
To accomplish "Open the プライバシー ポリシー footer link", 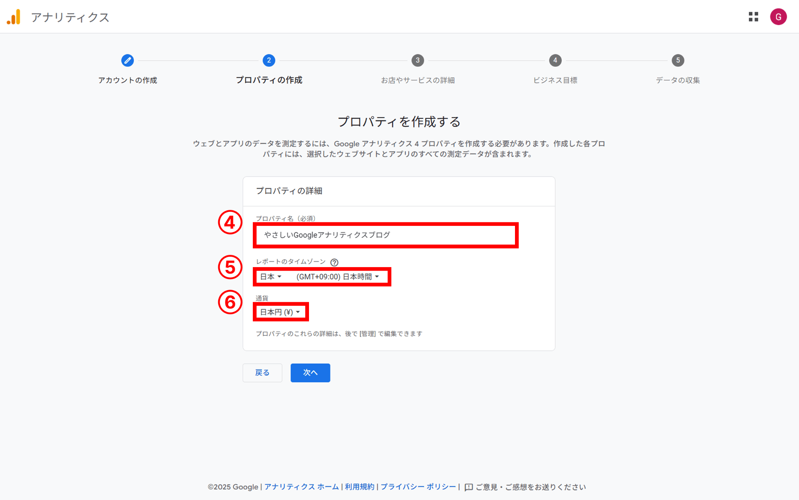I will [418, 487].
